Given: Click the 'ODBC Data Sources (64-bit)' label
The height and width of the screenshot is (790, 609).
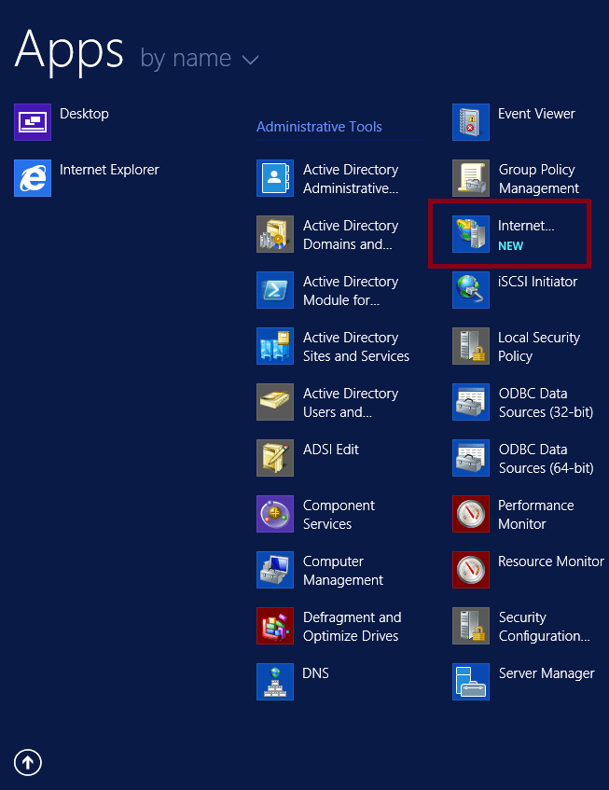Looking at the screenshot, I should [546, 459].
